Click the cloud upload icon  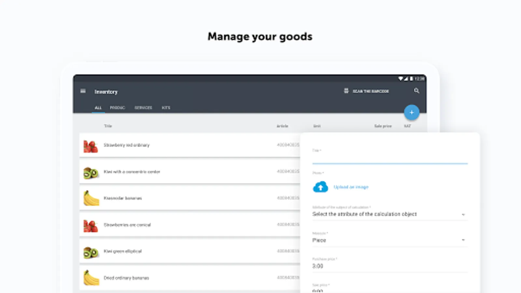coord(320,187)
